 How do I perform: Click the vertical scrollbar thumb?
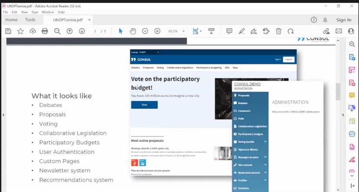338,92
